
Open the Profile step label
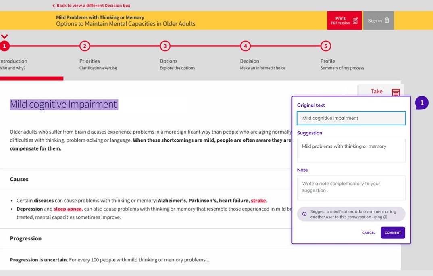(x=327, y=61)
